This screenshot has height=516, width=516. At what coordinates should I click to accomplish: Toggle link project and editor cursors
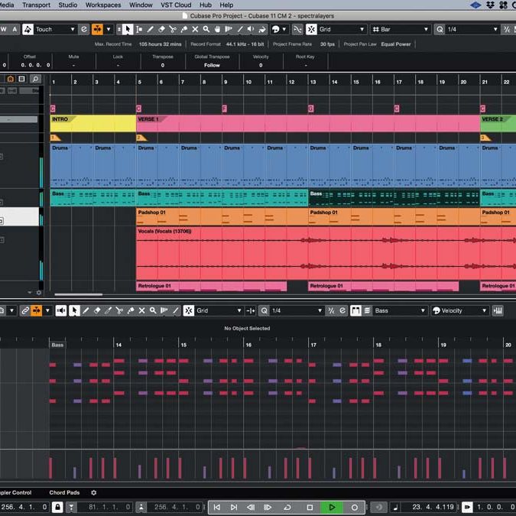point(25,310)
